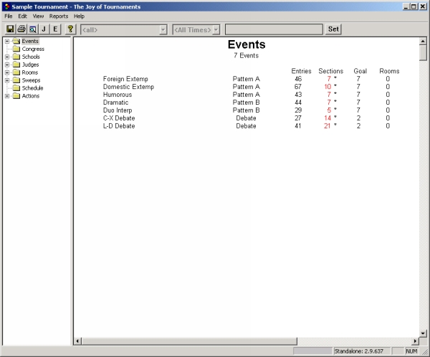This screenshot has width=430, height=357.
Task: Open the Reports menu
Action: pos(59,16)
